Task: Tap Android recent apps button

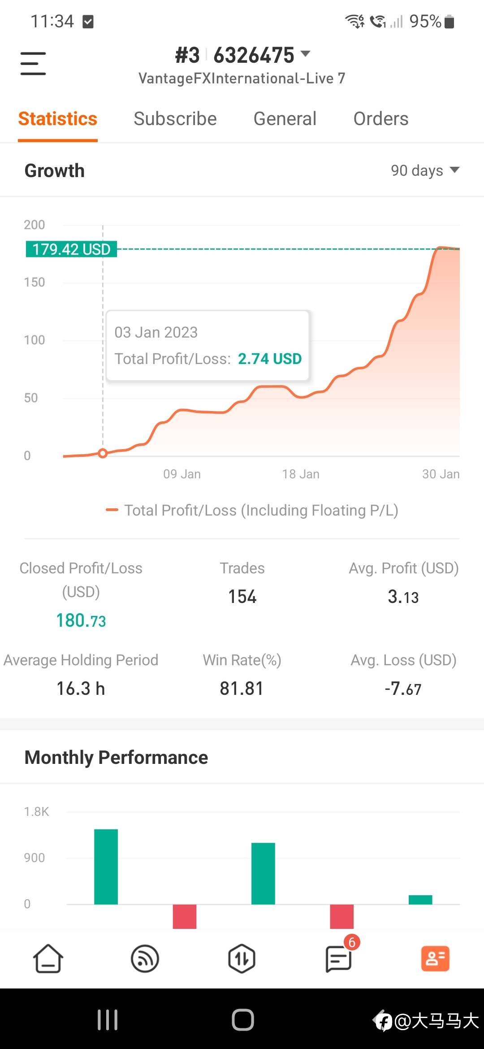Action: (x=108, y=1020)
